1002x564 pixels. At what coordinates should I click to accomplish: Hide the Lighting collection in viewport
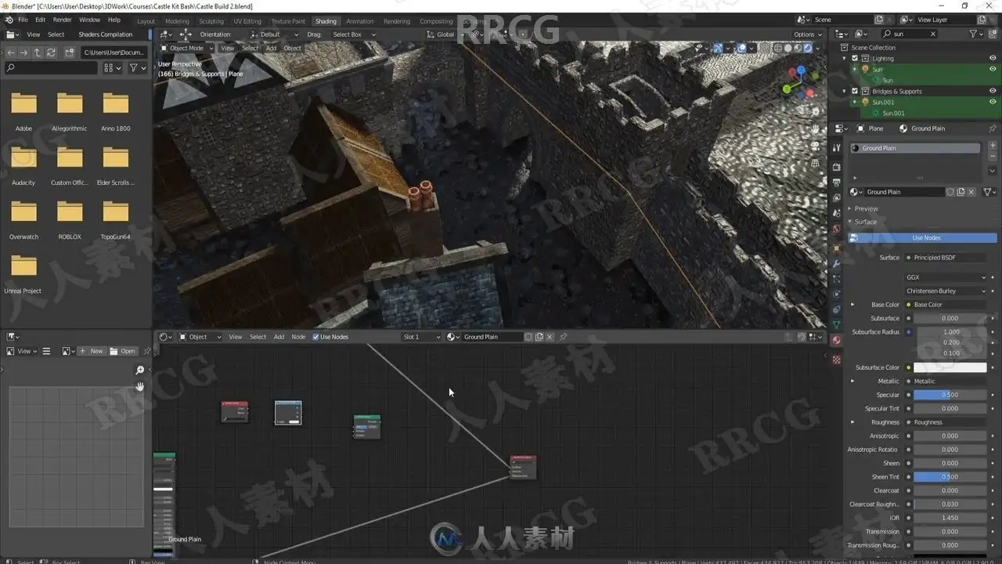click(993, 58)
